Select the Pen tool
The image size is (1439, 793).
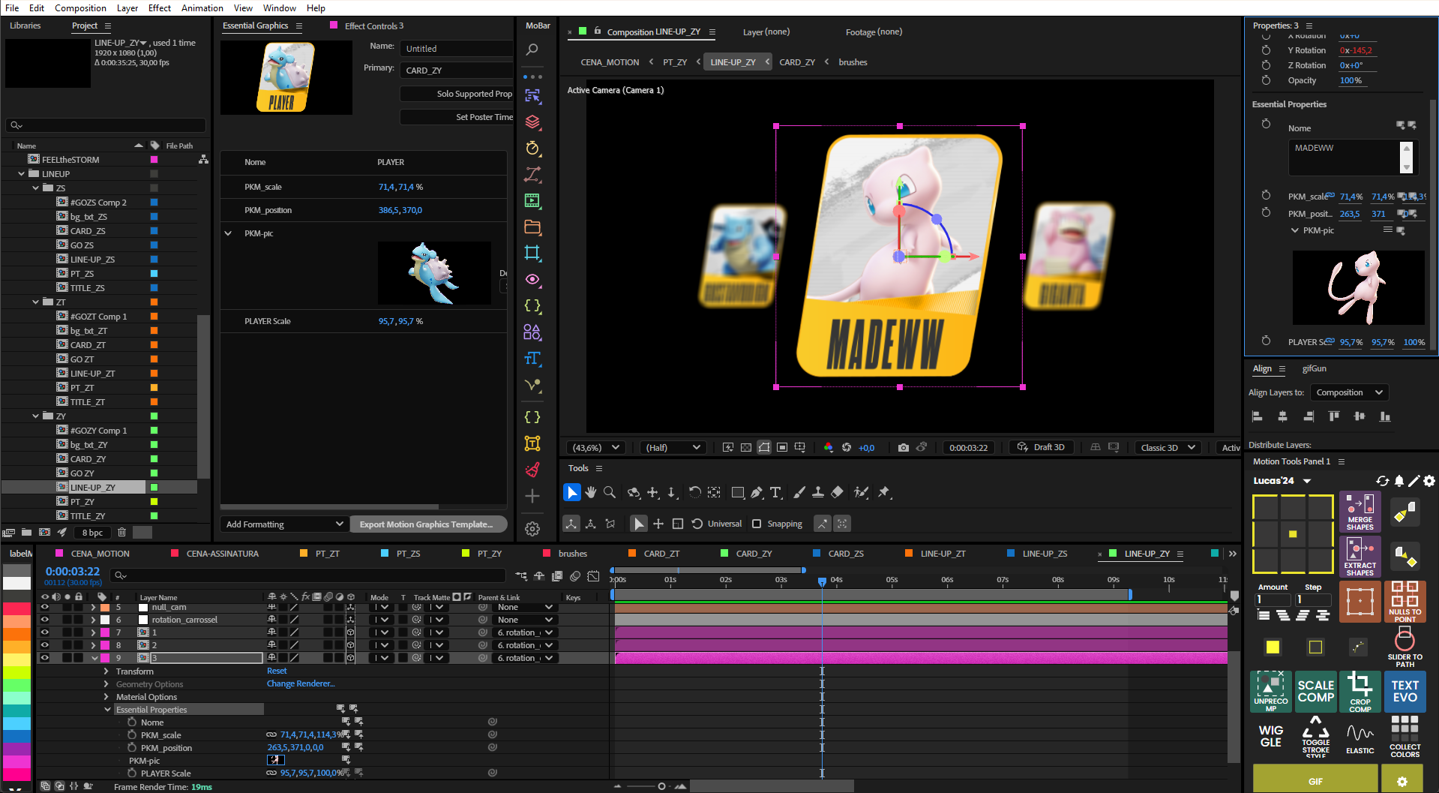tap(757, 492)
